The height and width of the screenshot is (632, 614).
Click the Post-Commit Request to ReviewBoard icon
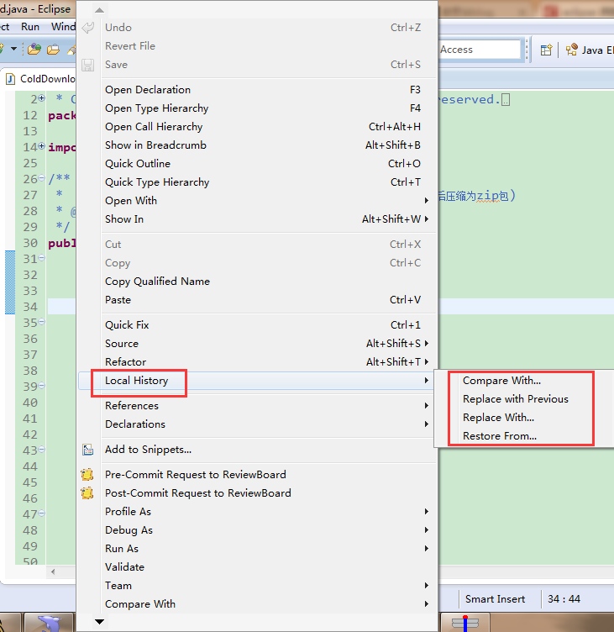[x=87, y=493]
